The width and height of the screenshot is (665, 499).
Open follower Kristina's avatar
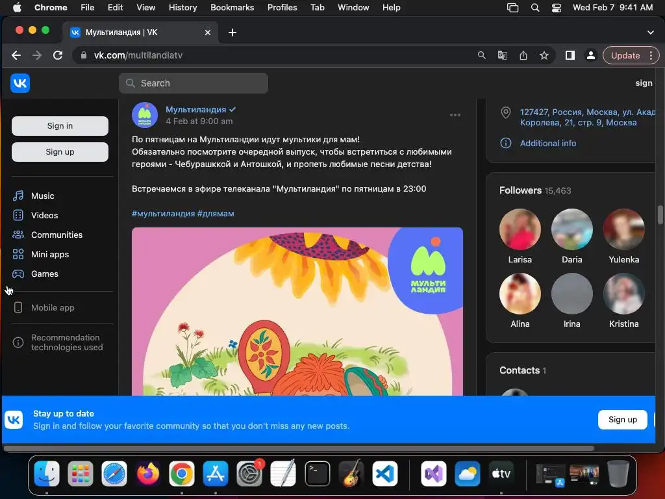tap(624, 294)
